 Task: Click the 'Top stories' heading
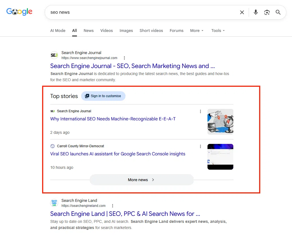pos(64,96)
